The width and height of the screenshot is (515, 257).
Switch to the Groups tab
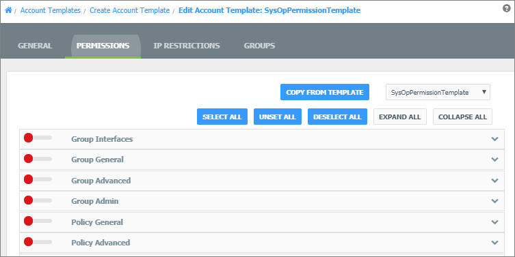point(259,46)
